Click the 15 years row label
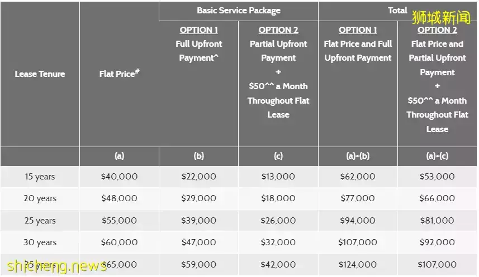 (40, 177)
